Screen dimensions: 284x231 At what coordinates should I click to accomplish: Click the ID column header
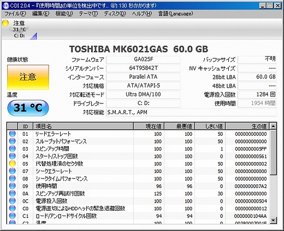[25, 126]
